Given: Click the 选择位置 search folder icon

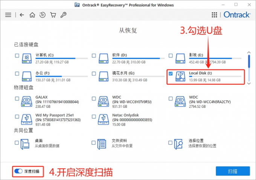Looking at the screenshot, I should 178,144.
